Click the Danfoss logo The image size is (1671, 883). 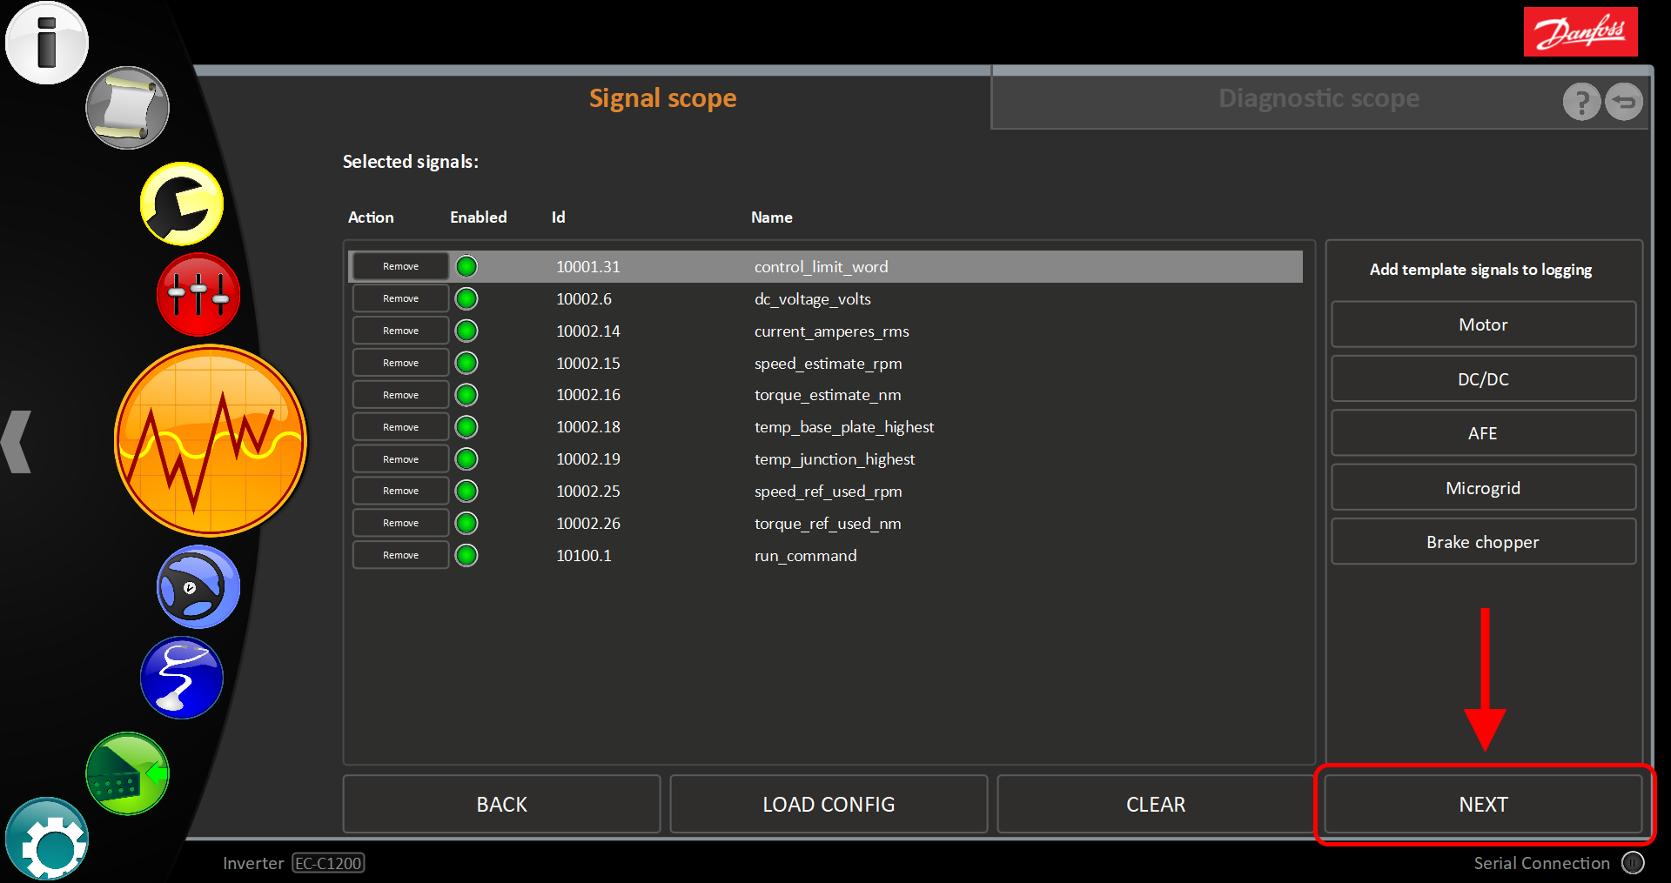click(x=1580, y=32)
